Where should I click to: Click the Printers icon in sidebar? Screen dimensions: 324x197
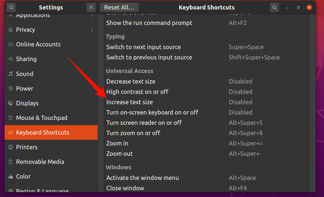(x=11, y=147)
